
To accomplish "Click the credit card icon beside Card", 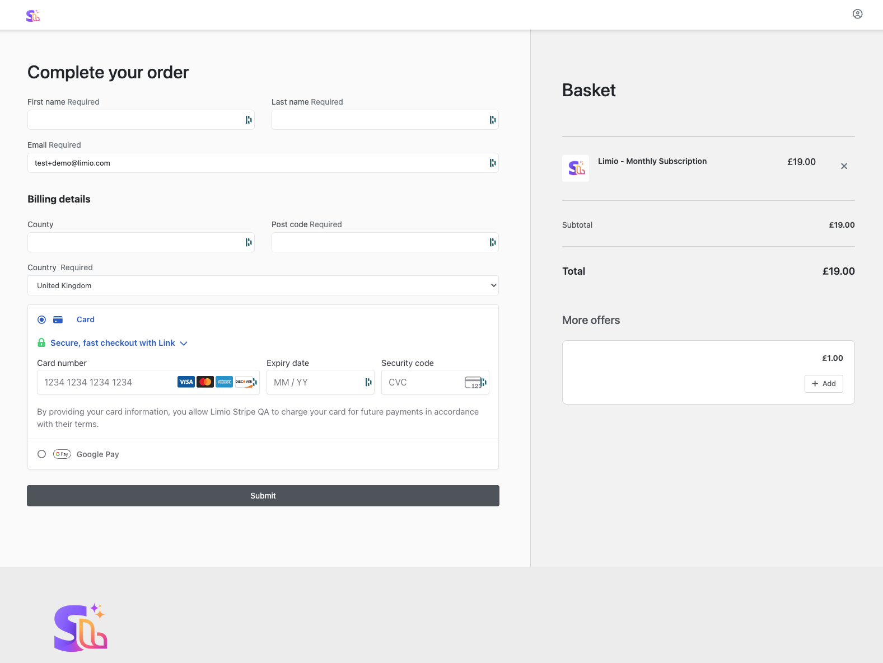I will 58,319.
